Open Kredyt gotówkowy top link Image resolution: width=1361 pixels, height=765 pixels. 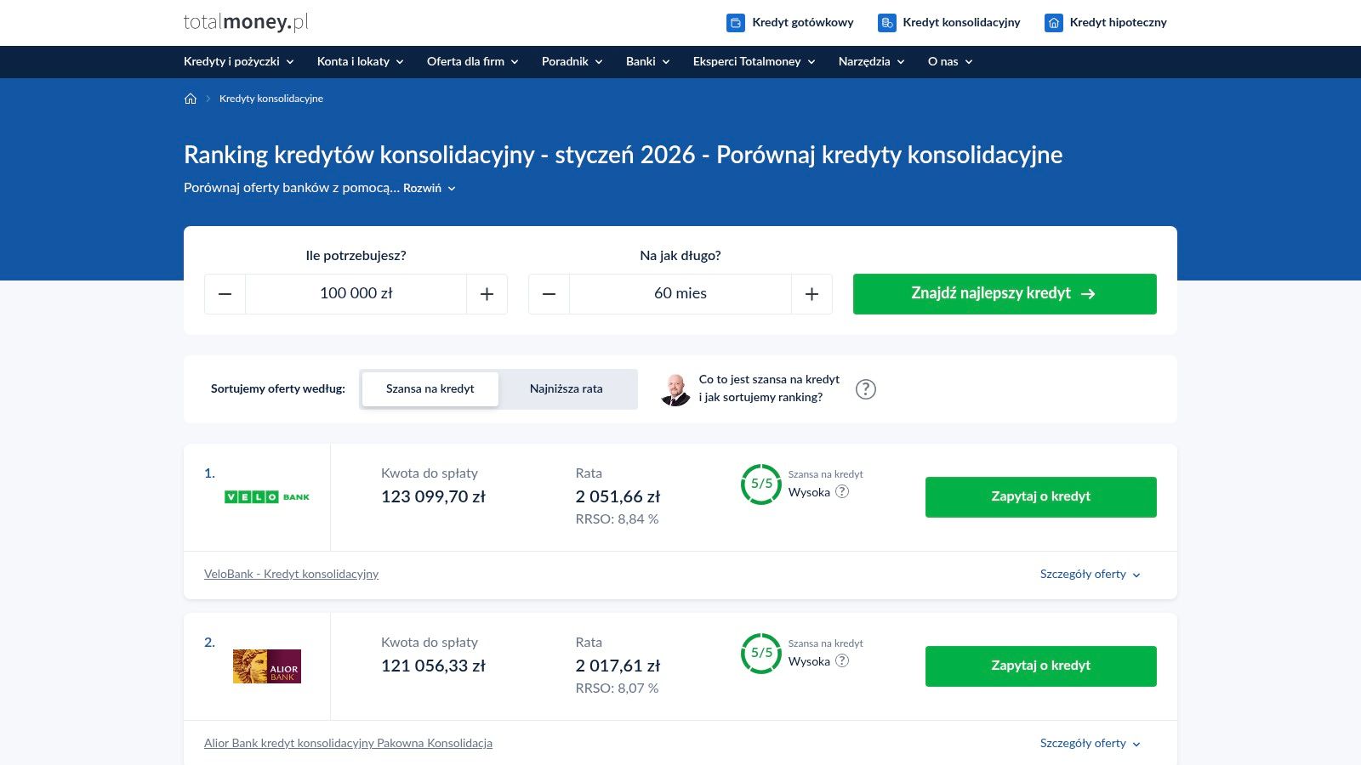pyautogui.click(x=790, y=23)
